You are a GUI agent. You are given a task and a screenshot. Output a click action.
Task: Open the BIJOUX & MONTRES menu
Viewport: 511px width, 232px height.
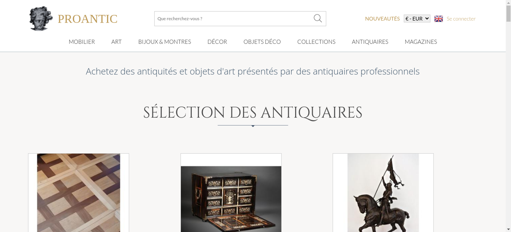[165, 42]
